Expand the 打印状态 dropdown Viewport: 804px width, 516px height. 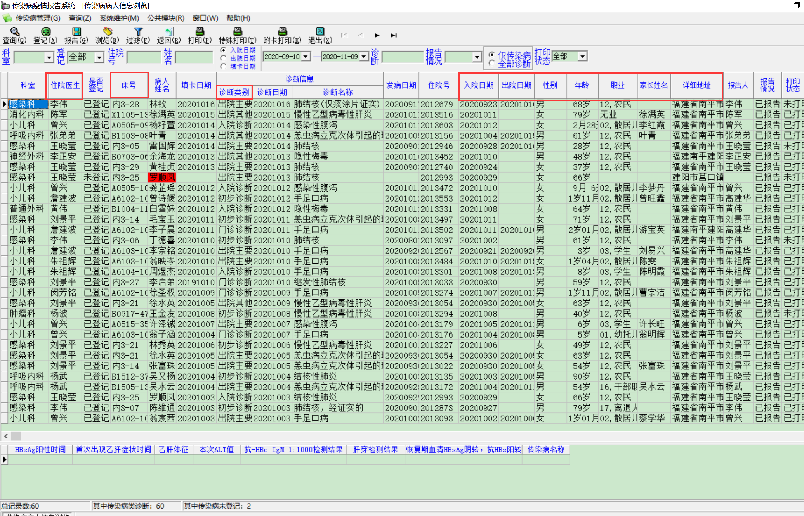pyautogui.click(x=582, y=57)
